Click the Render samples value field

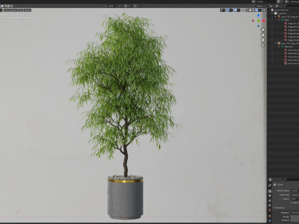(x=295, y=217)
